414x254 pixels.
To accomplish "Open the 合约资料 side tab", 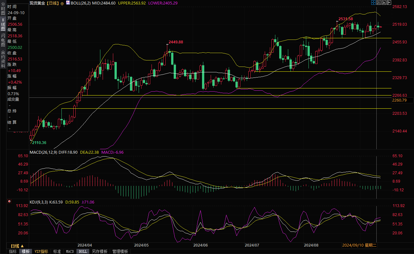I will point(3,59).
